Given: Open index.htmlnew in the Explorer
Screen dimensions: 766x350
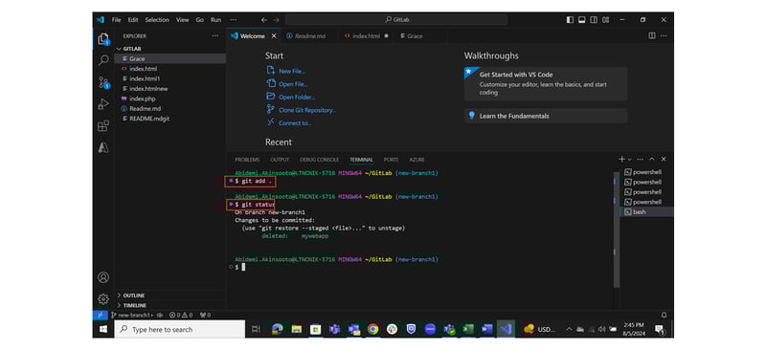Looking at the screenshot, I should point(169,89).
